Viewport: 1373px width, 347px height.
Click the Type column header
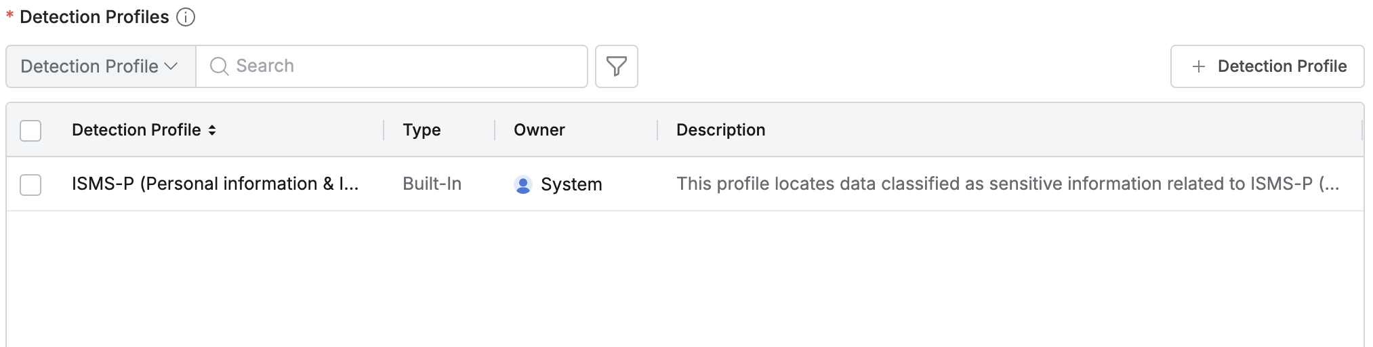[x=422, y=130]
